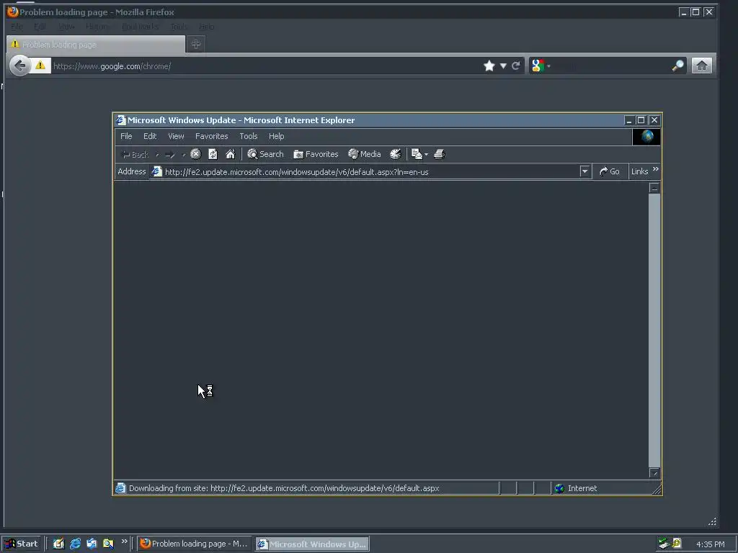Click the IE address bar URL field

coord(371,172)
